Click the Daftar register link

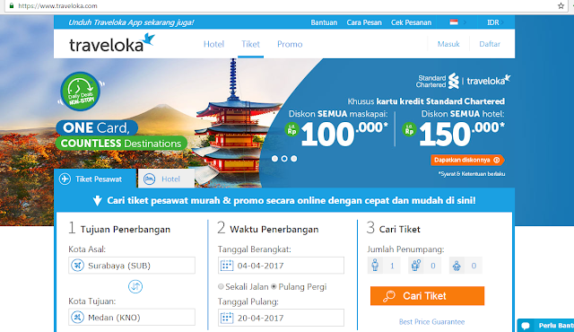point(490,44)
